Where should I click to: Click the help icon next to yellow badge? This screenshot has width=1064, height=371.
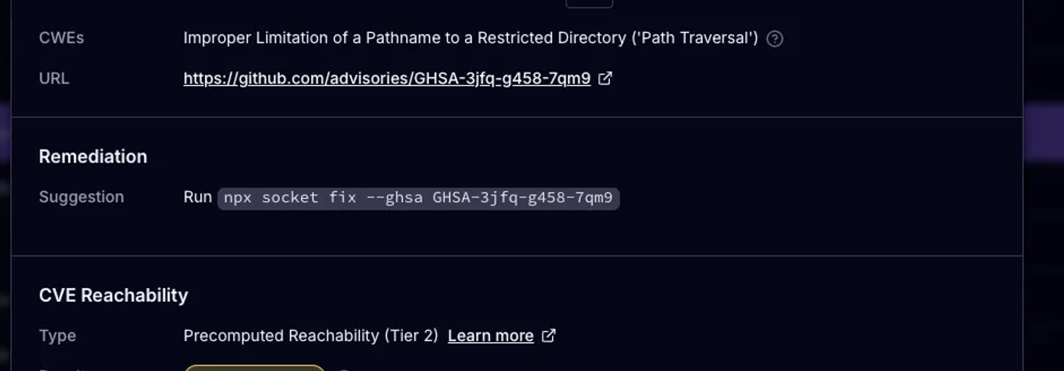point(344,369)
